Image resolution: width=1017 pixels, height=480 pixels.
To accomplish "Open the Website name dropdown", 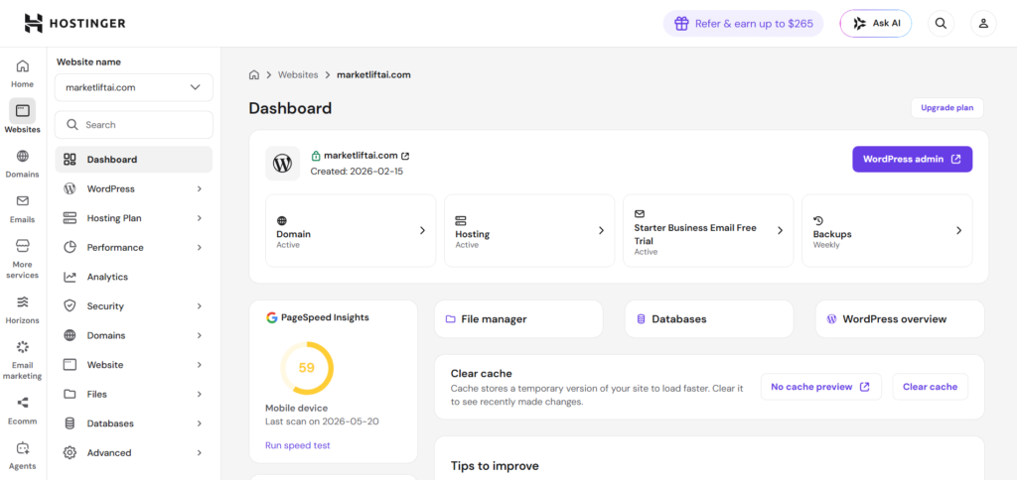I will coord(134,87).
